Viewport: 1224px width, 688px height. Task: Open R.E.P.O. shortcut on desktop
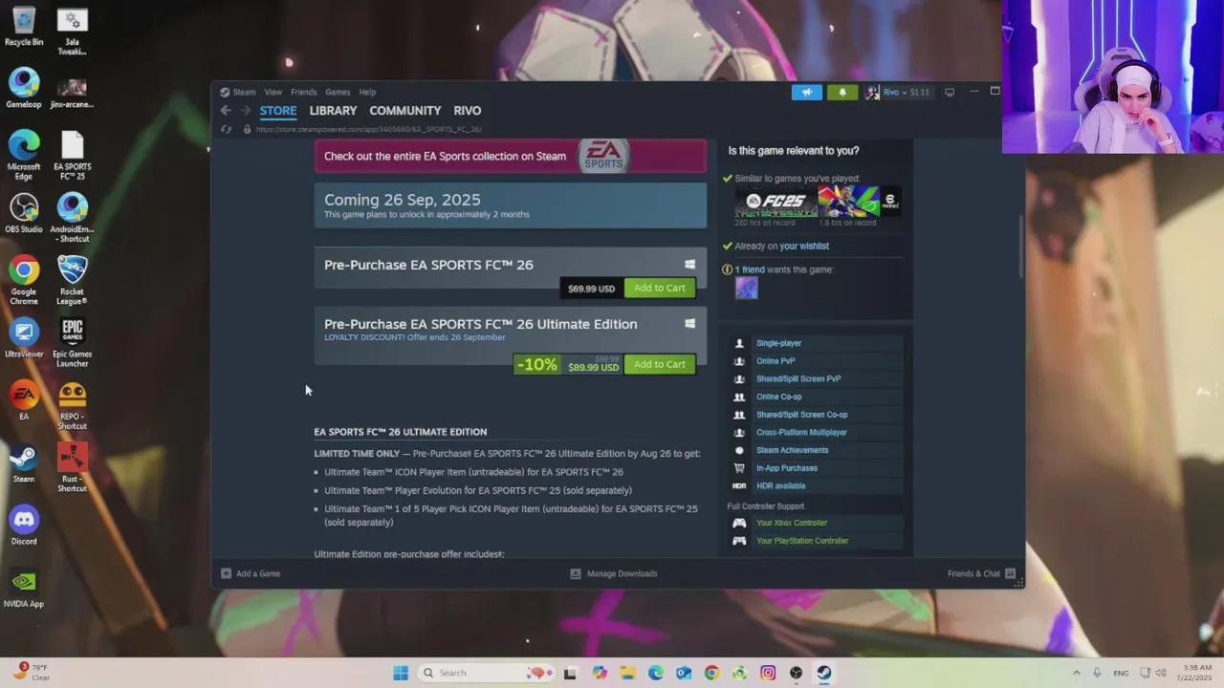click(x=72, y=405)
